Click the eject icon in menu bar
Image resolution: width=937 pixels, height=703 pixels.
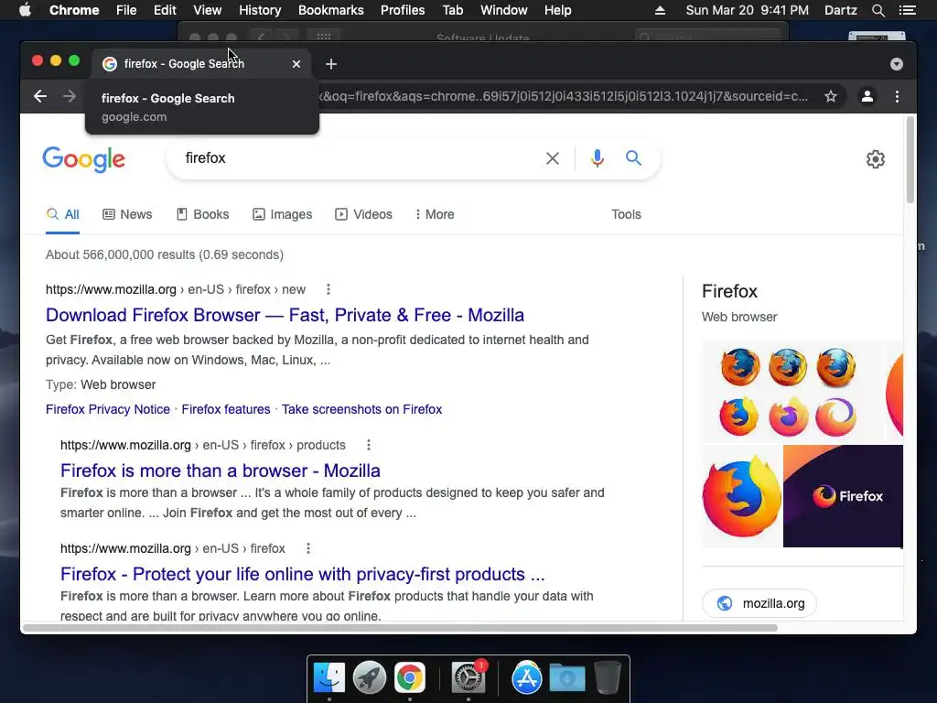(660, 10)
